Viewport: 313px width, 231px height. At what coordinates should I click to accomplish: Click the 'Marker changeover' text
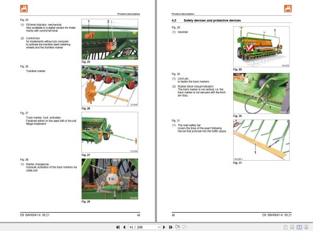tap(38, 164)
